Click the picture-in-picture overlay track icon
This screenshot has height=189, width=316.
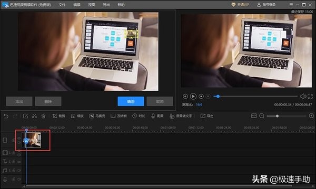(5, 153)
